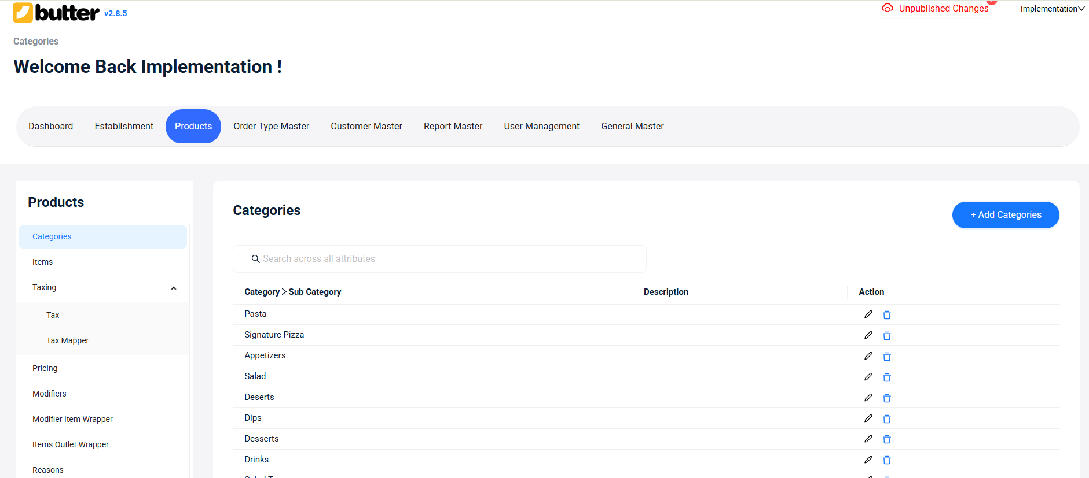The height and width of the screenshot is (478, 1089).
Task: Click the Unpublished Changes cloud icon
Action: click(x=887, y=8)
